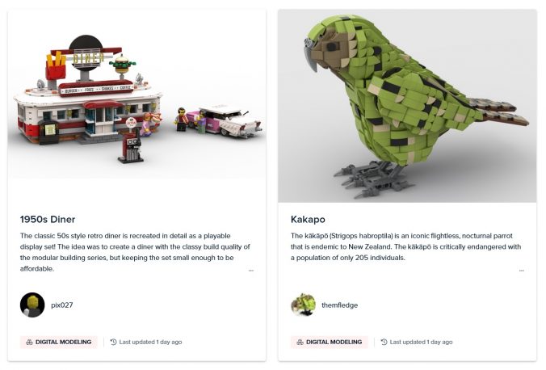This screenshot has width=546, height=370.
Task: Click clock history icon on Kakapo card
Action: [384, 342]
